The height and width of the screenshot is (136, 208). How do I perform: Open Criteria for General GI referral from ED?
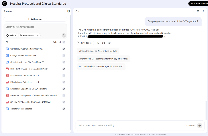click(x=27, y=62)
